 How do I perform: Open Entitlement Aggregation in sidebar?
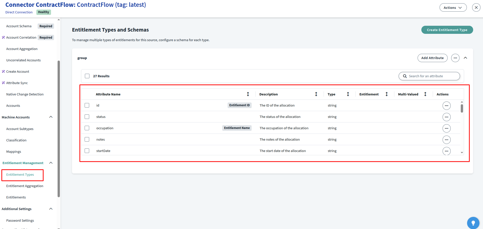pos(25,186)
